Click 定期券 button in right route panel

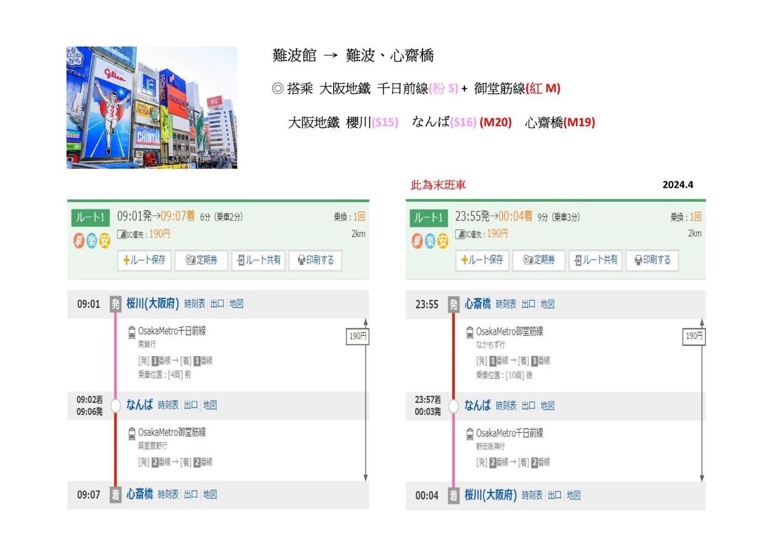tap(539, 260)
